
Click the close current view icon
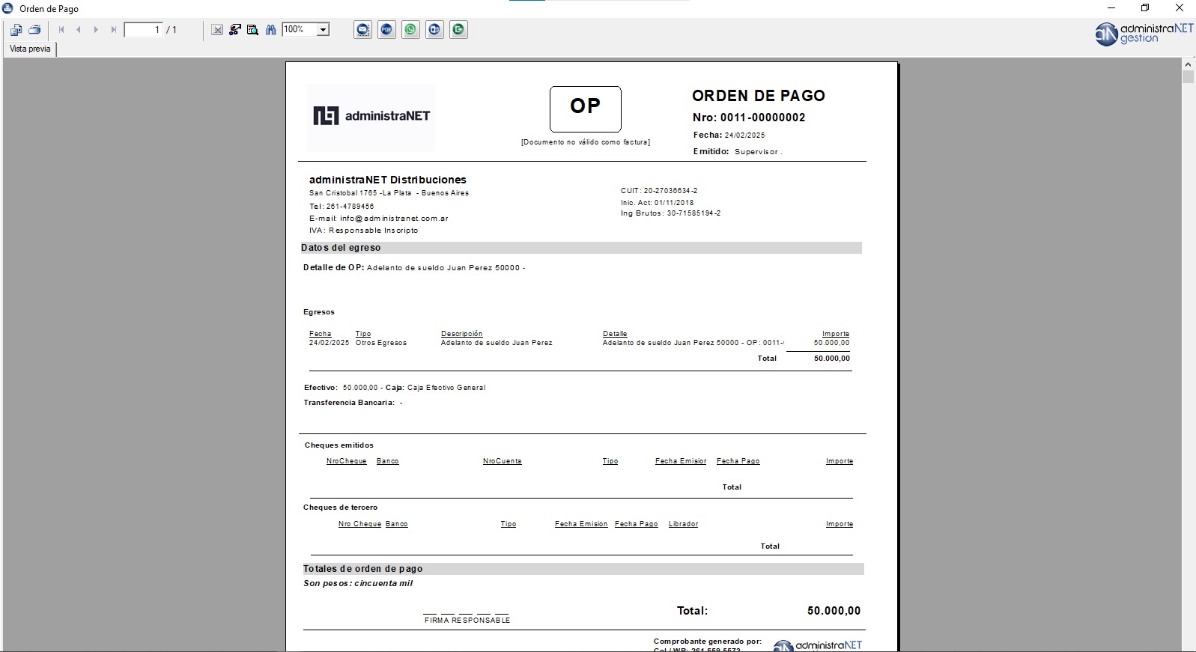216,30
